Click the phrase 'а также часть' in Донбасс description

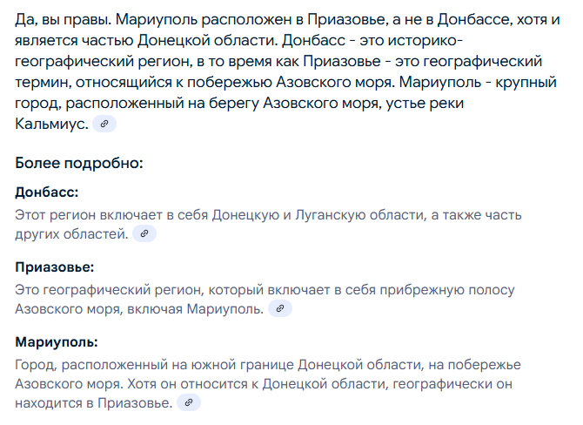point(476,215)
